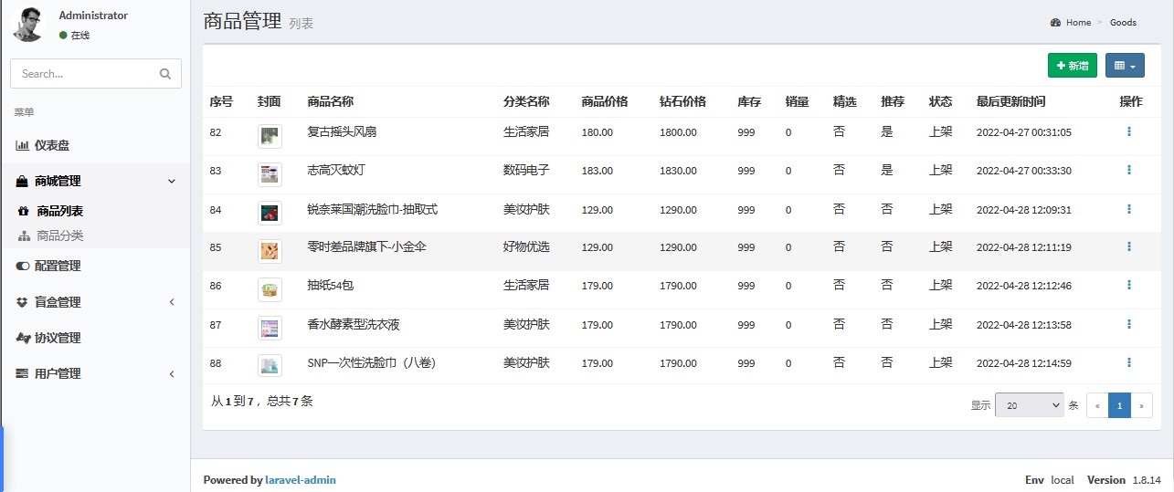The width and height of the screenshot is (1174, 492).
Task: Click the actions icon for 志高灭蚊灯 row
Action: point(1129,170)
